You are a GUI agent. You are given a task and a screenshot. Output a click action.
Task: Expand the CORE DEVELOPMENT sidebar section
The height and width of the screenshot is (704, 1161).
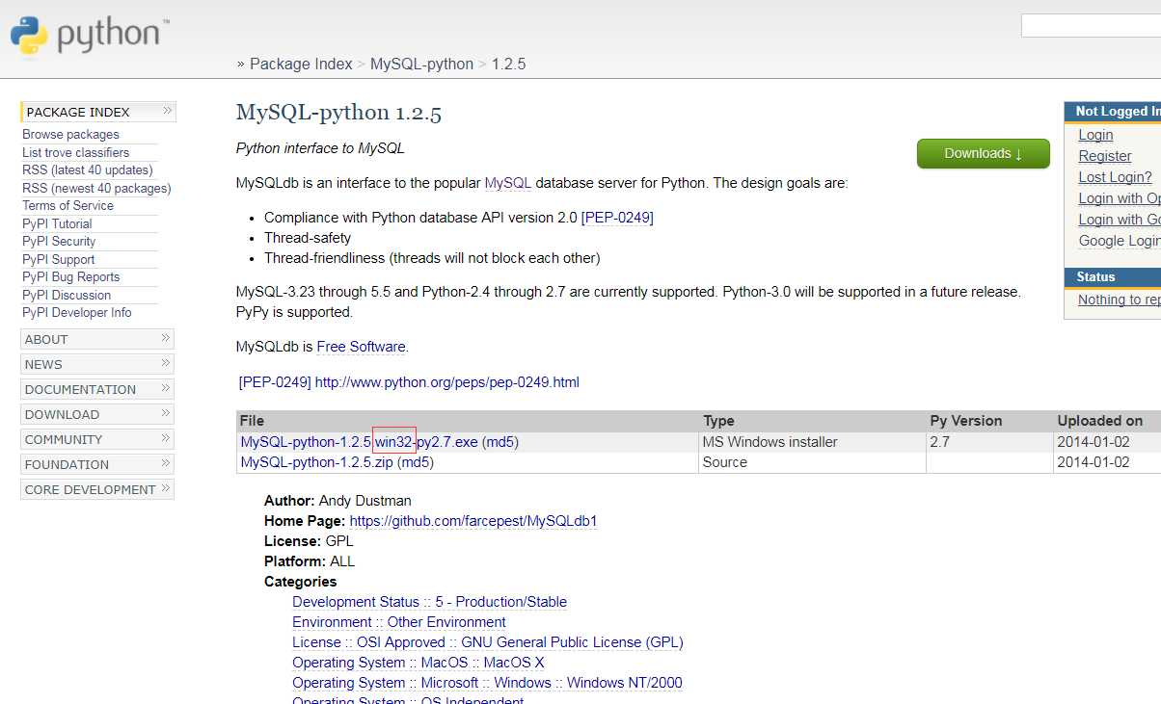click(97, 489)
